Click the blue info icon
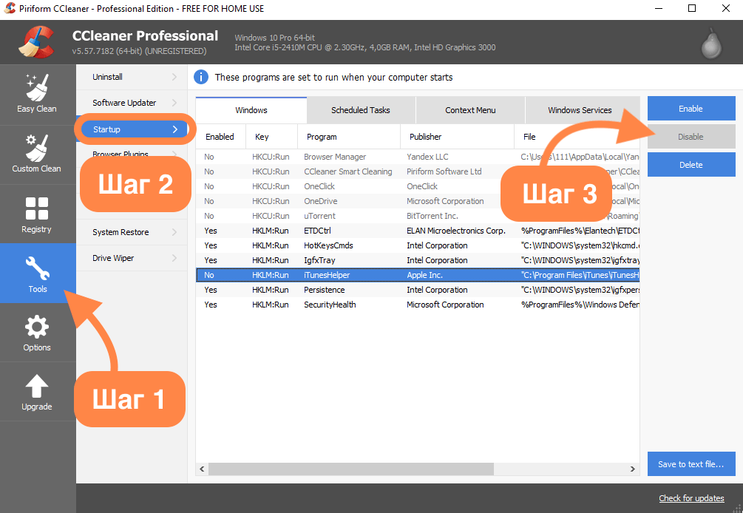This screenshot has height=513, width=743. [201, 77]
